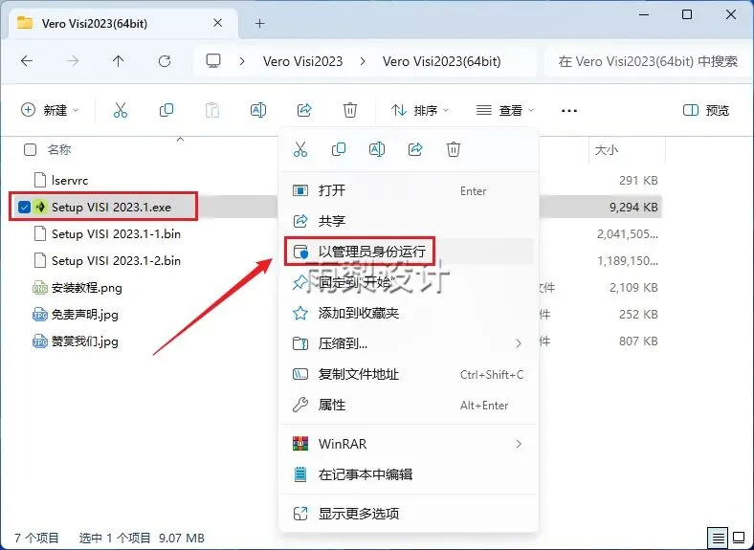Click the Setup VISI 2023.1.exe application icon

coord(41,208)
